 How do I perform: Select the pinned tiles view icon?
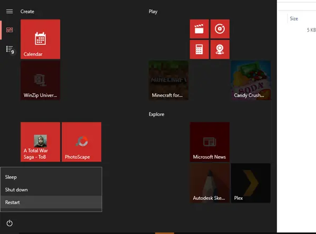9,30
